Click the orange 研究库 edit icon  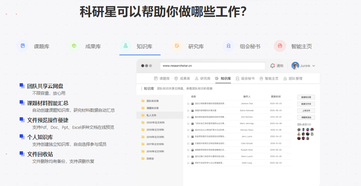pyautogui.click(x=177, y=46)
